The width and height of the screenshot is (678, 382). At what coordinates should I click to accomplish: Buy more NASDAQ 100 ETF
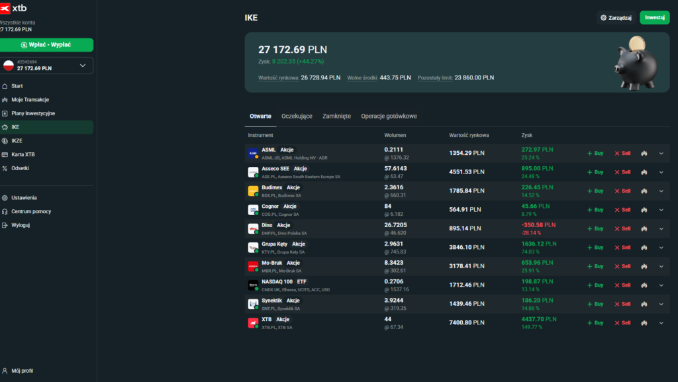point(595,285)
